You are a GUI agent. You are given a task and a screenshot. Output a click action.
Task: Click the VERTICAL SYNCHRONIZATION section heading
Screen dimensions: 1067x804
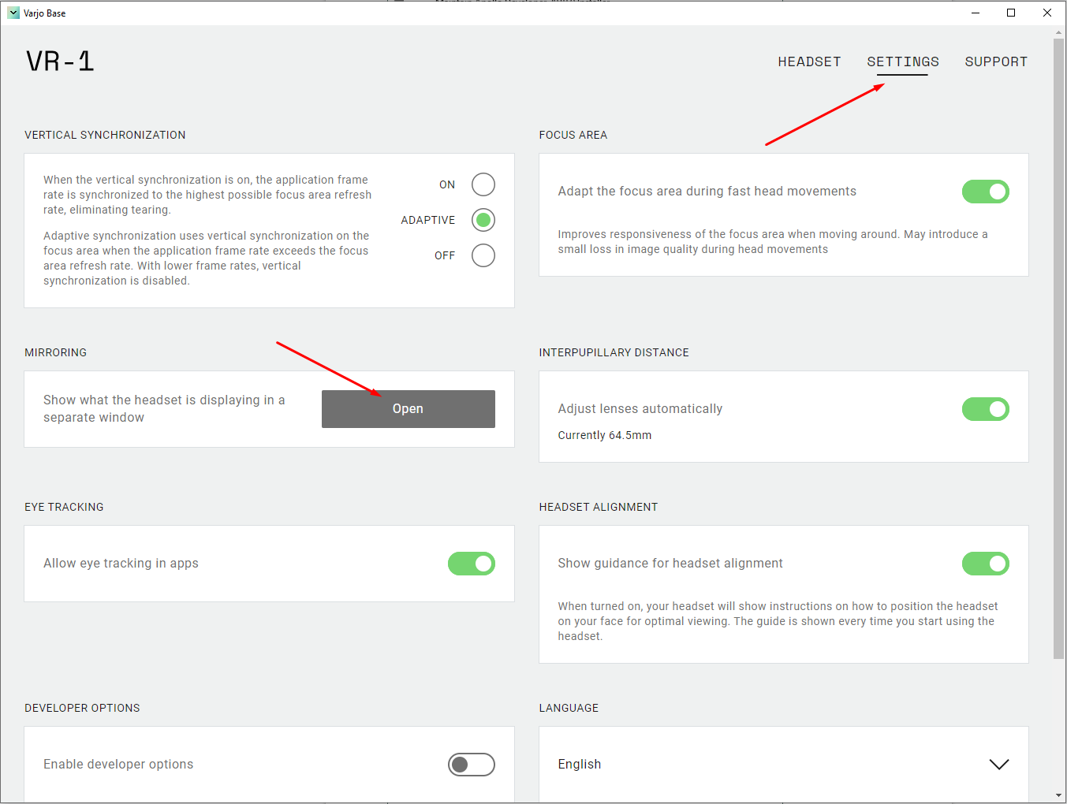coord(105,135)
